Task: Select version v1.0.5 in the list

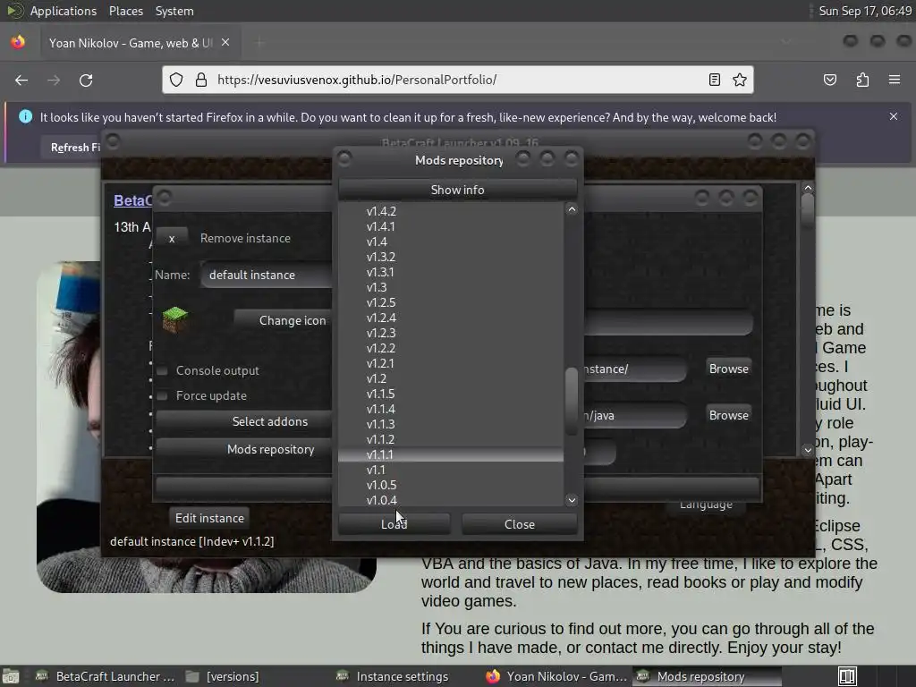Action: pyautogui.click(x=451, y=485)
